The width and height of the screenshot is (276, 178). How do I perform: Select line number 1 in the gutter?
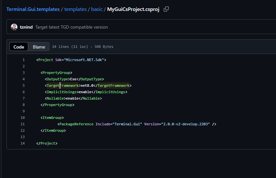coord(23,60)
